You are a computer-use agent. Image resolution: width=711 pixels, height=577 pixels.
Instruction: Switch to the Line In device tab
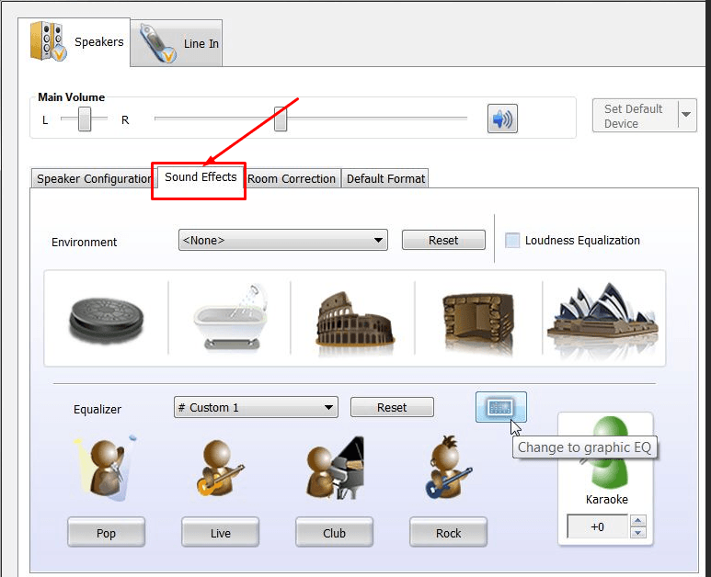click(177, 43)
